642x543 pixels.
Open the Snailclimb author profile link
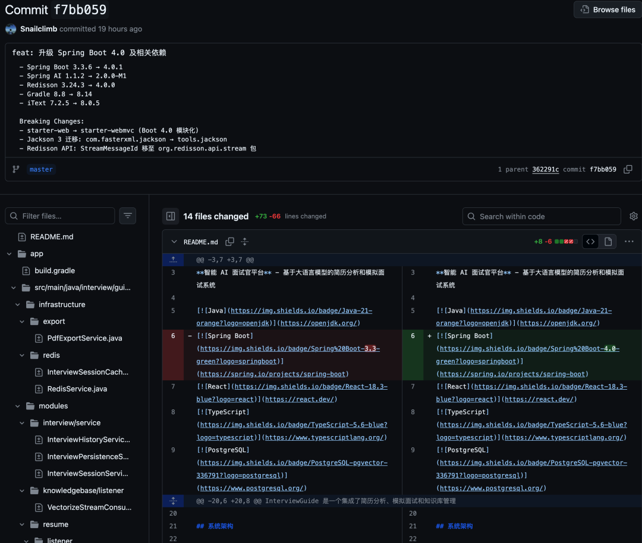click(x=39, y=29)
